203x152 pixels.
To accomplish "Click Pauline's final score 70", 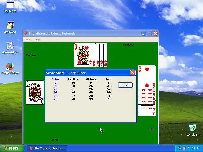I will (73, 99).
